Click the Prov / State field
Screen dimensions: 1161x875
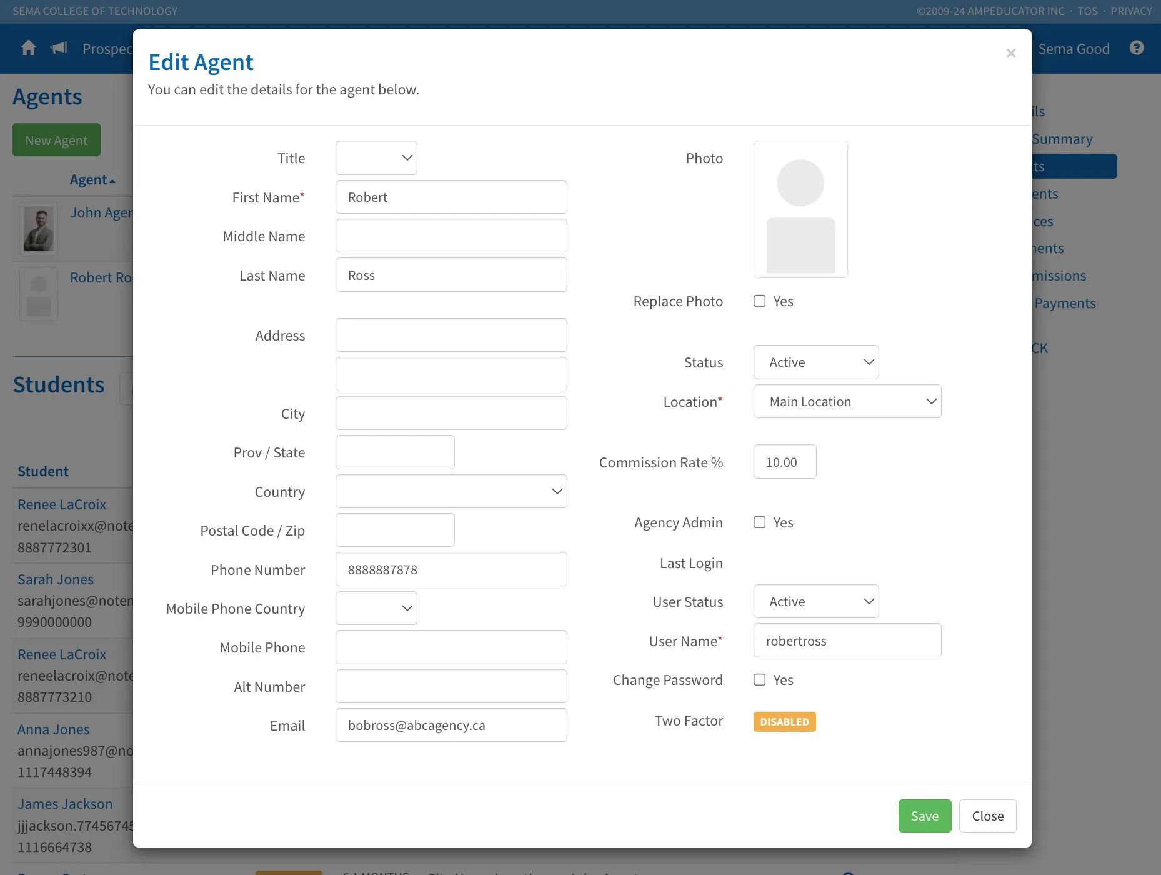click(x=395, y=452)
